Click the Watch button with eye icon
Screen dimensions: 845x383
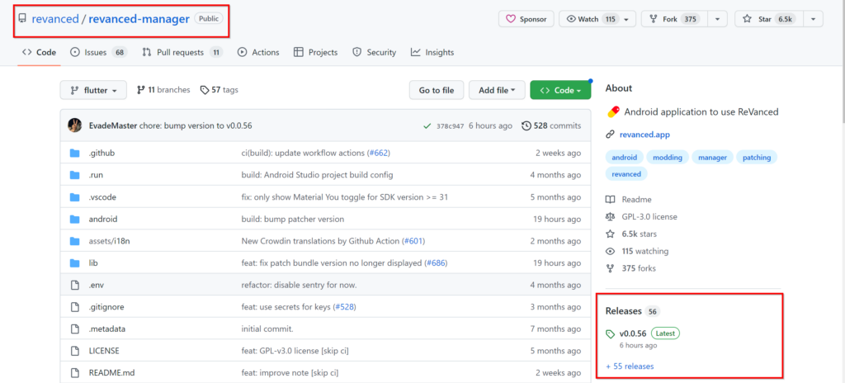coord(591,19)
